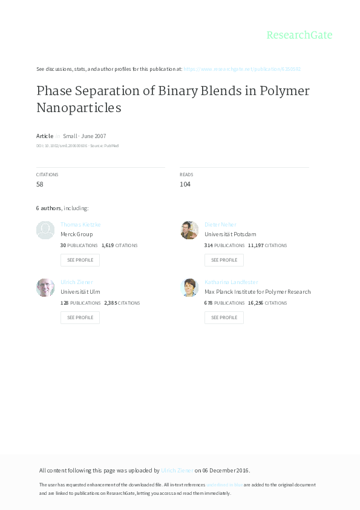The height and width of the screenshot is (510, 360).
Task: Click Katharina Landfester's profile photo
Action: [189, 287]
